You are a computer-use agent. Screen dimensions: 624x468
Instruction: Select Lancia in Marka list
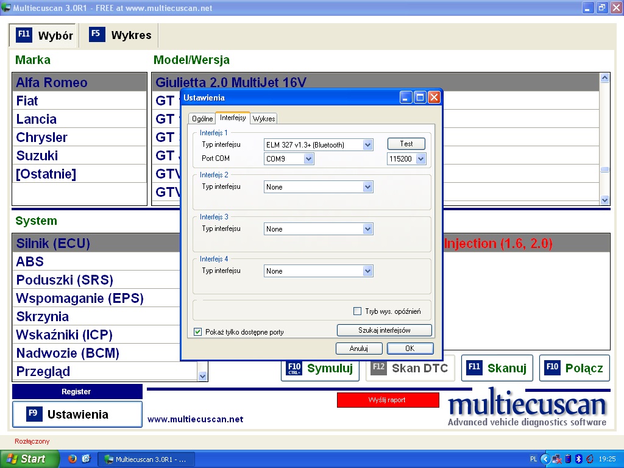(80, 119)
